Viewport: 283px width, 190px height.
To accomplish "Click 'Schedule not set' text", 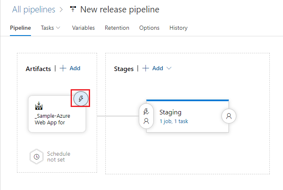I will coord(58,157).
